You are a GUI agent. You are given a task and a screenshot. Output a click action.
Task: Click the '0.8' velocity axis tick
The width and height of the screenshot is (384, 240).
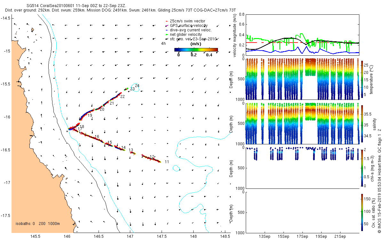click(x=242, y=14)
